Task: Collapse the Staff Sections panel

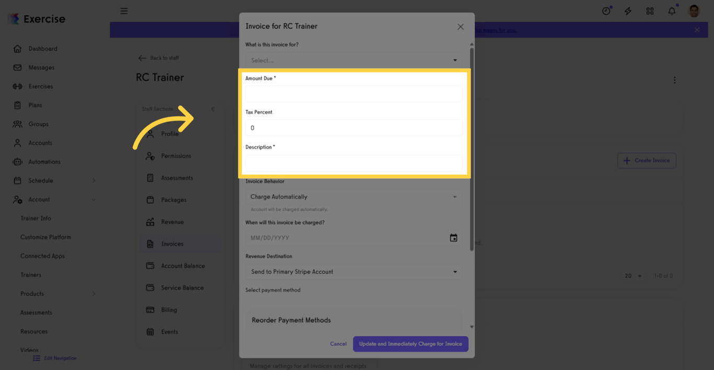Action: click(x=213, y=109)
